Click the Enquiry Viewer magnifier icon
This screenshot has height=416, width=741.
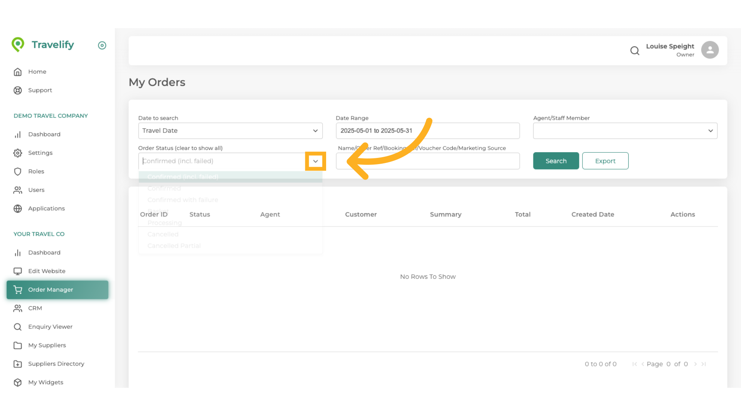[x=18, y=326]
